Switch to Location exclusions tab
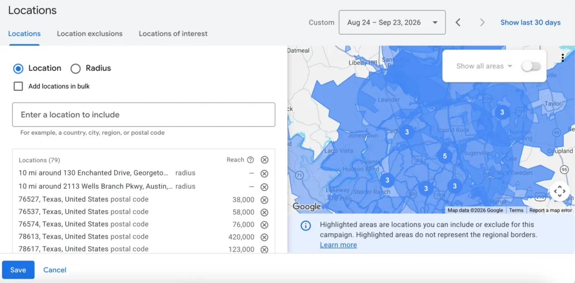The image size is (575, 283). pyautogui.click(x=89, y=33)
